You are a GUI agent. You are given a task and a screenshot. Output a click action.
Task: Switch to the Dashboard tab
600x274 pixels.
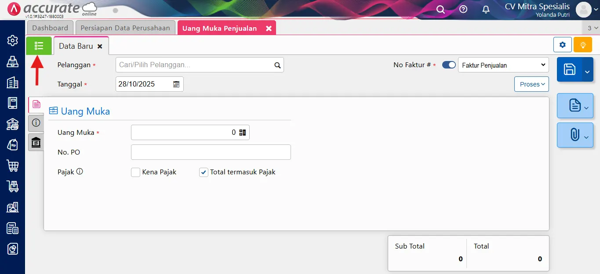coord(50,28)
